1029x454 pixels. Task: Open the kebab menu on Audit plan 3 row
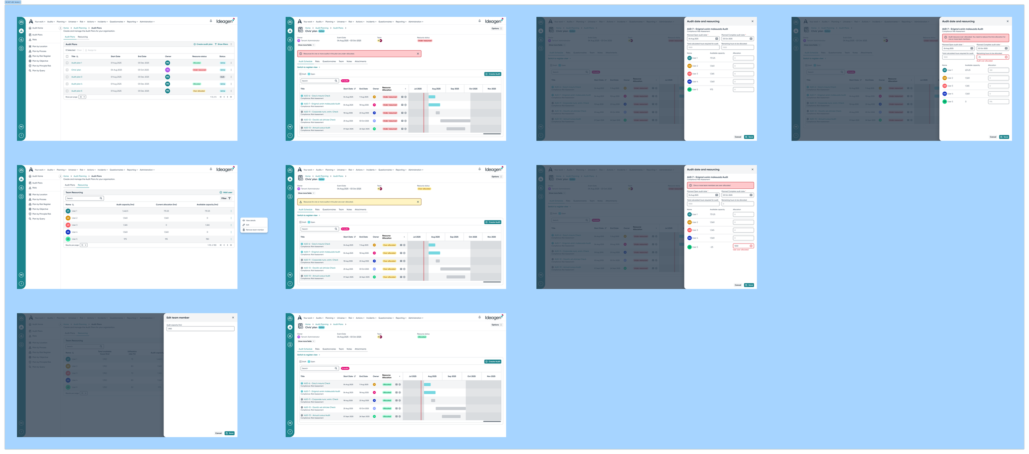click(x=231, y=77)
